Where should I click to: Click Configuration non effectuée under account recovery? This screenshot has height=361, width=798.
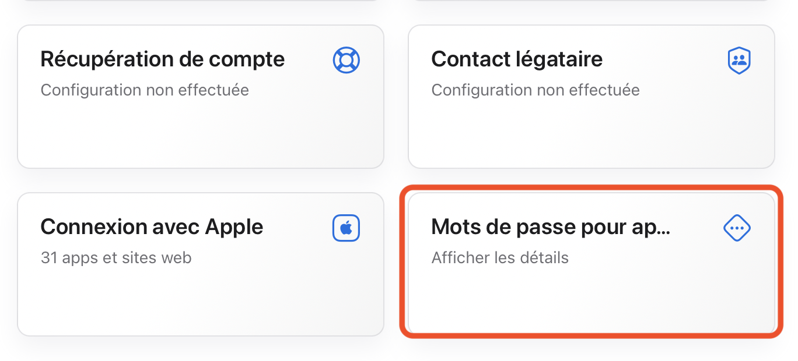point(144,90)
